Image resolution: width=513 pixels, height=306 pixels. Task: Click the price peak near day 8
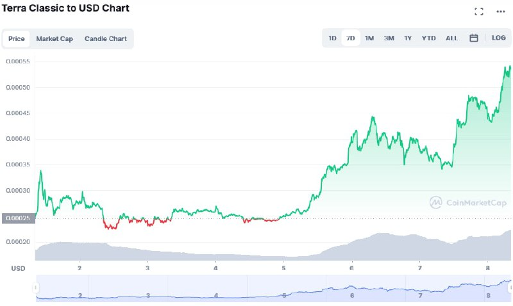510,67
